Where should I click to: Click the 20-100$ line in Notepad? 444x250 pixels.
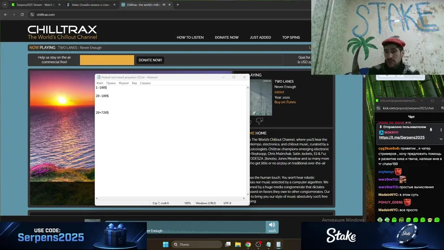pyautogui.click(x=102, y=96)
